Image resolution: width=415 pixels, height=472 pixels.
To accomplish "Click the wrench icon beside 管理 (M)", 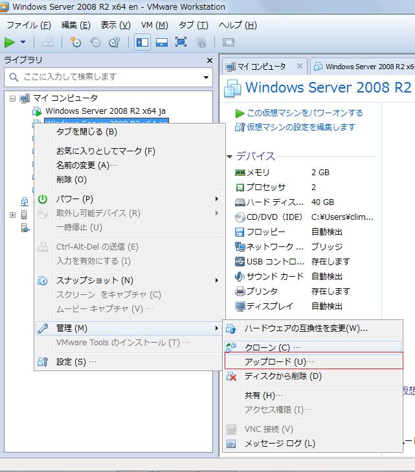I will tap(43, 328).
